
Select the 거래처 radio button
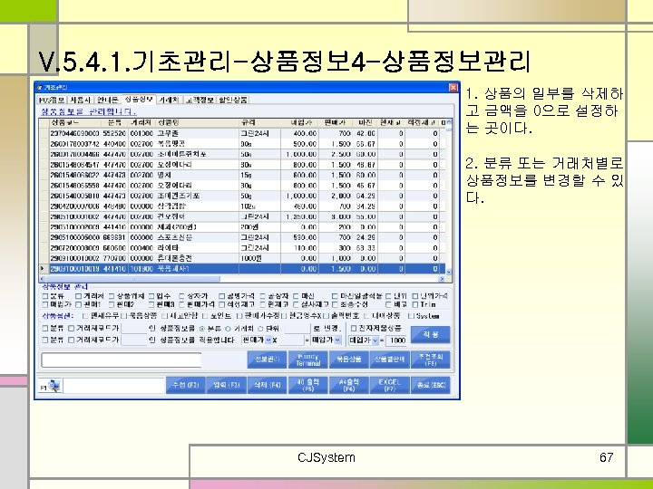click(229, 329)
